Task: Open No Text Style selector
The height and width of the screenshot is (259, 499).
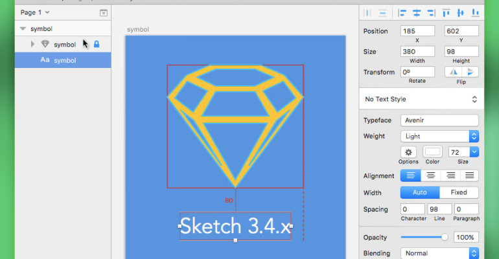Action: coord(421,99)
